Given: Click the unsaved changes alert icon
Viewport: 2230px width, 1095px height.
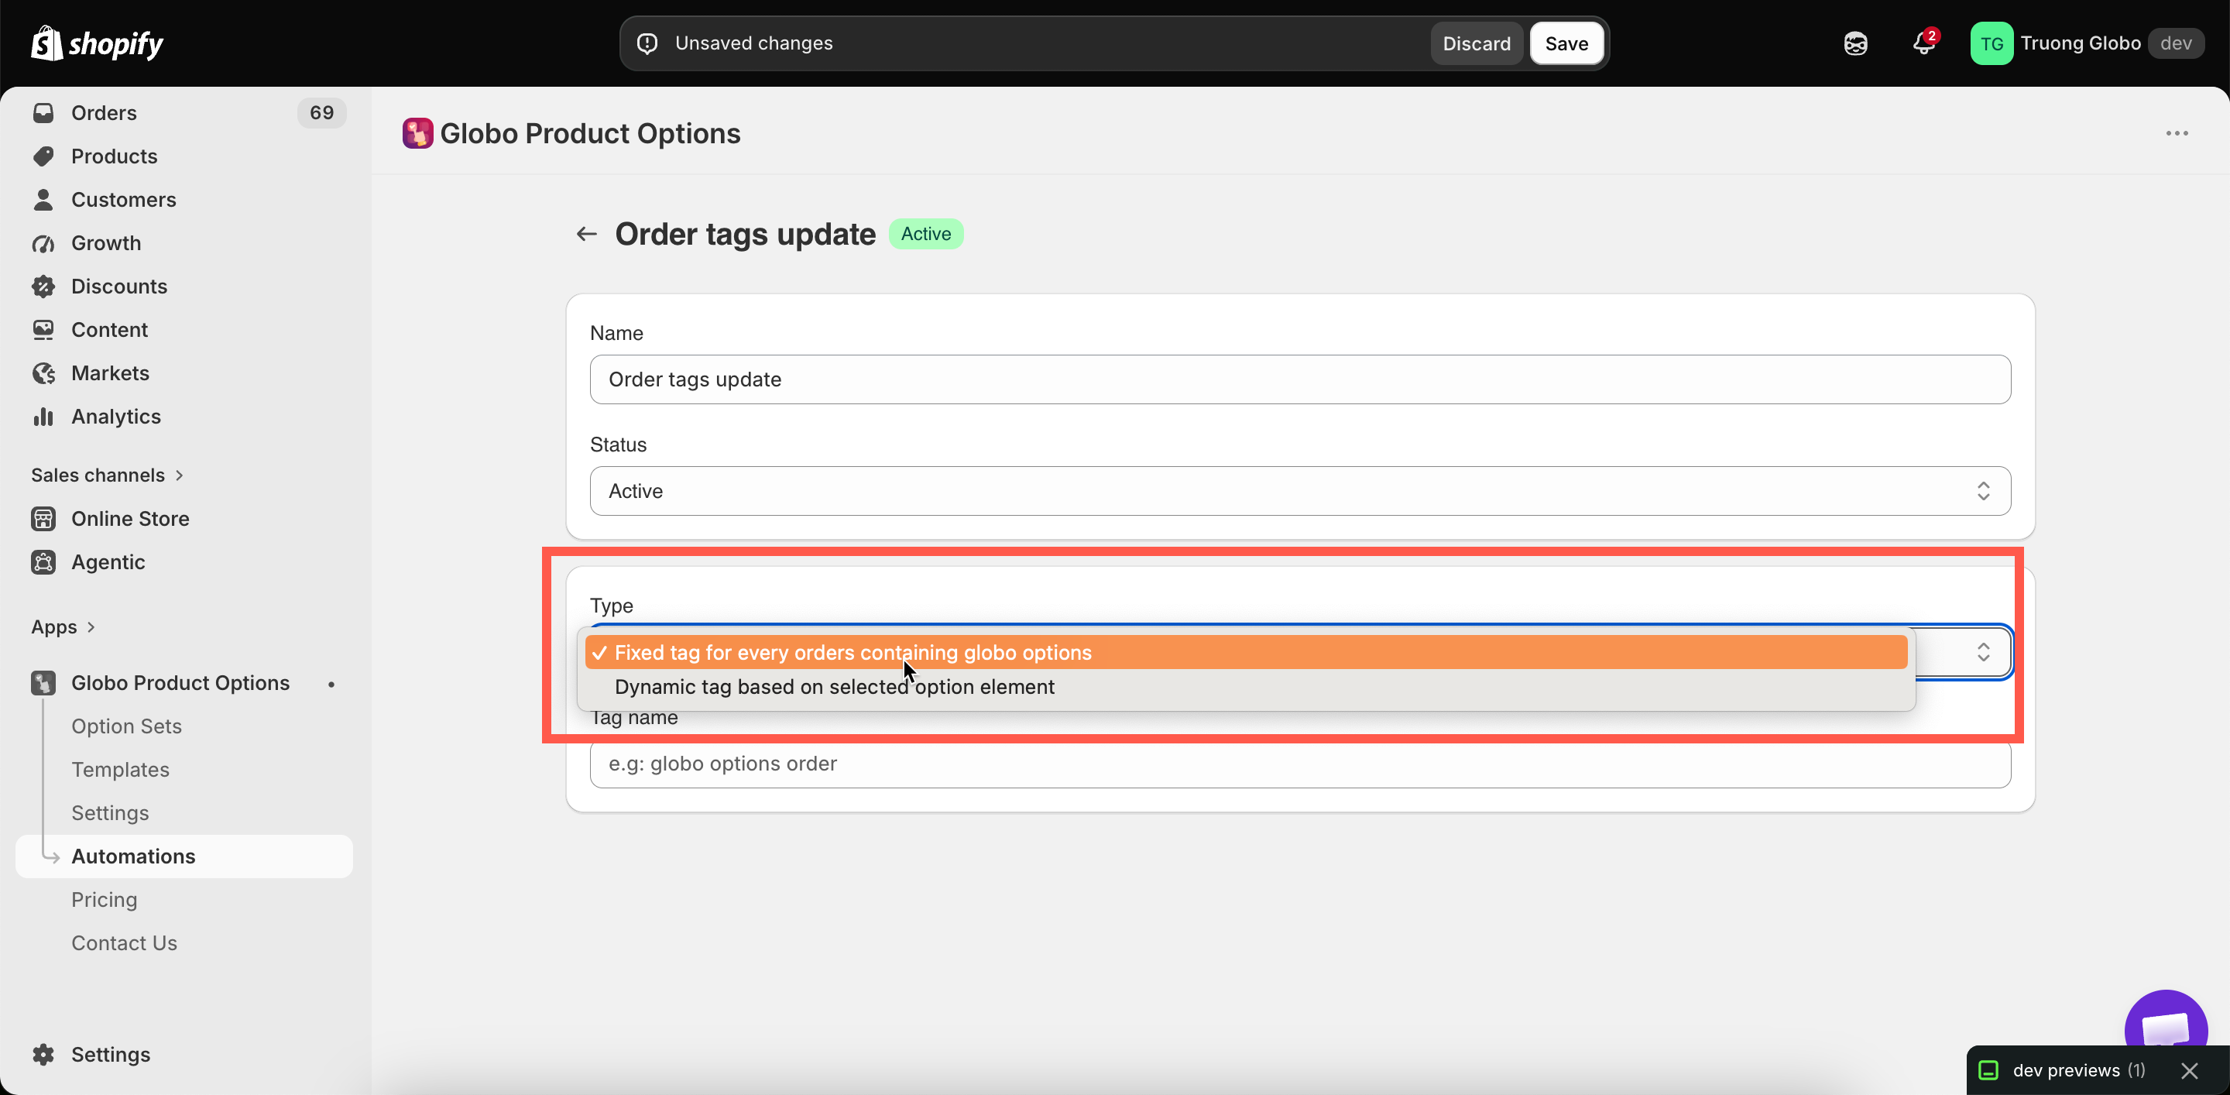Looking at the screenshot, I should pos(647,43).
